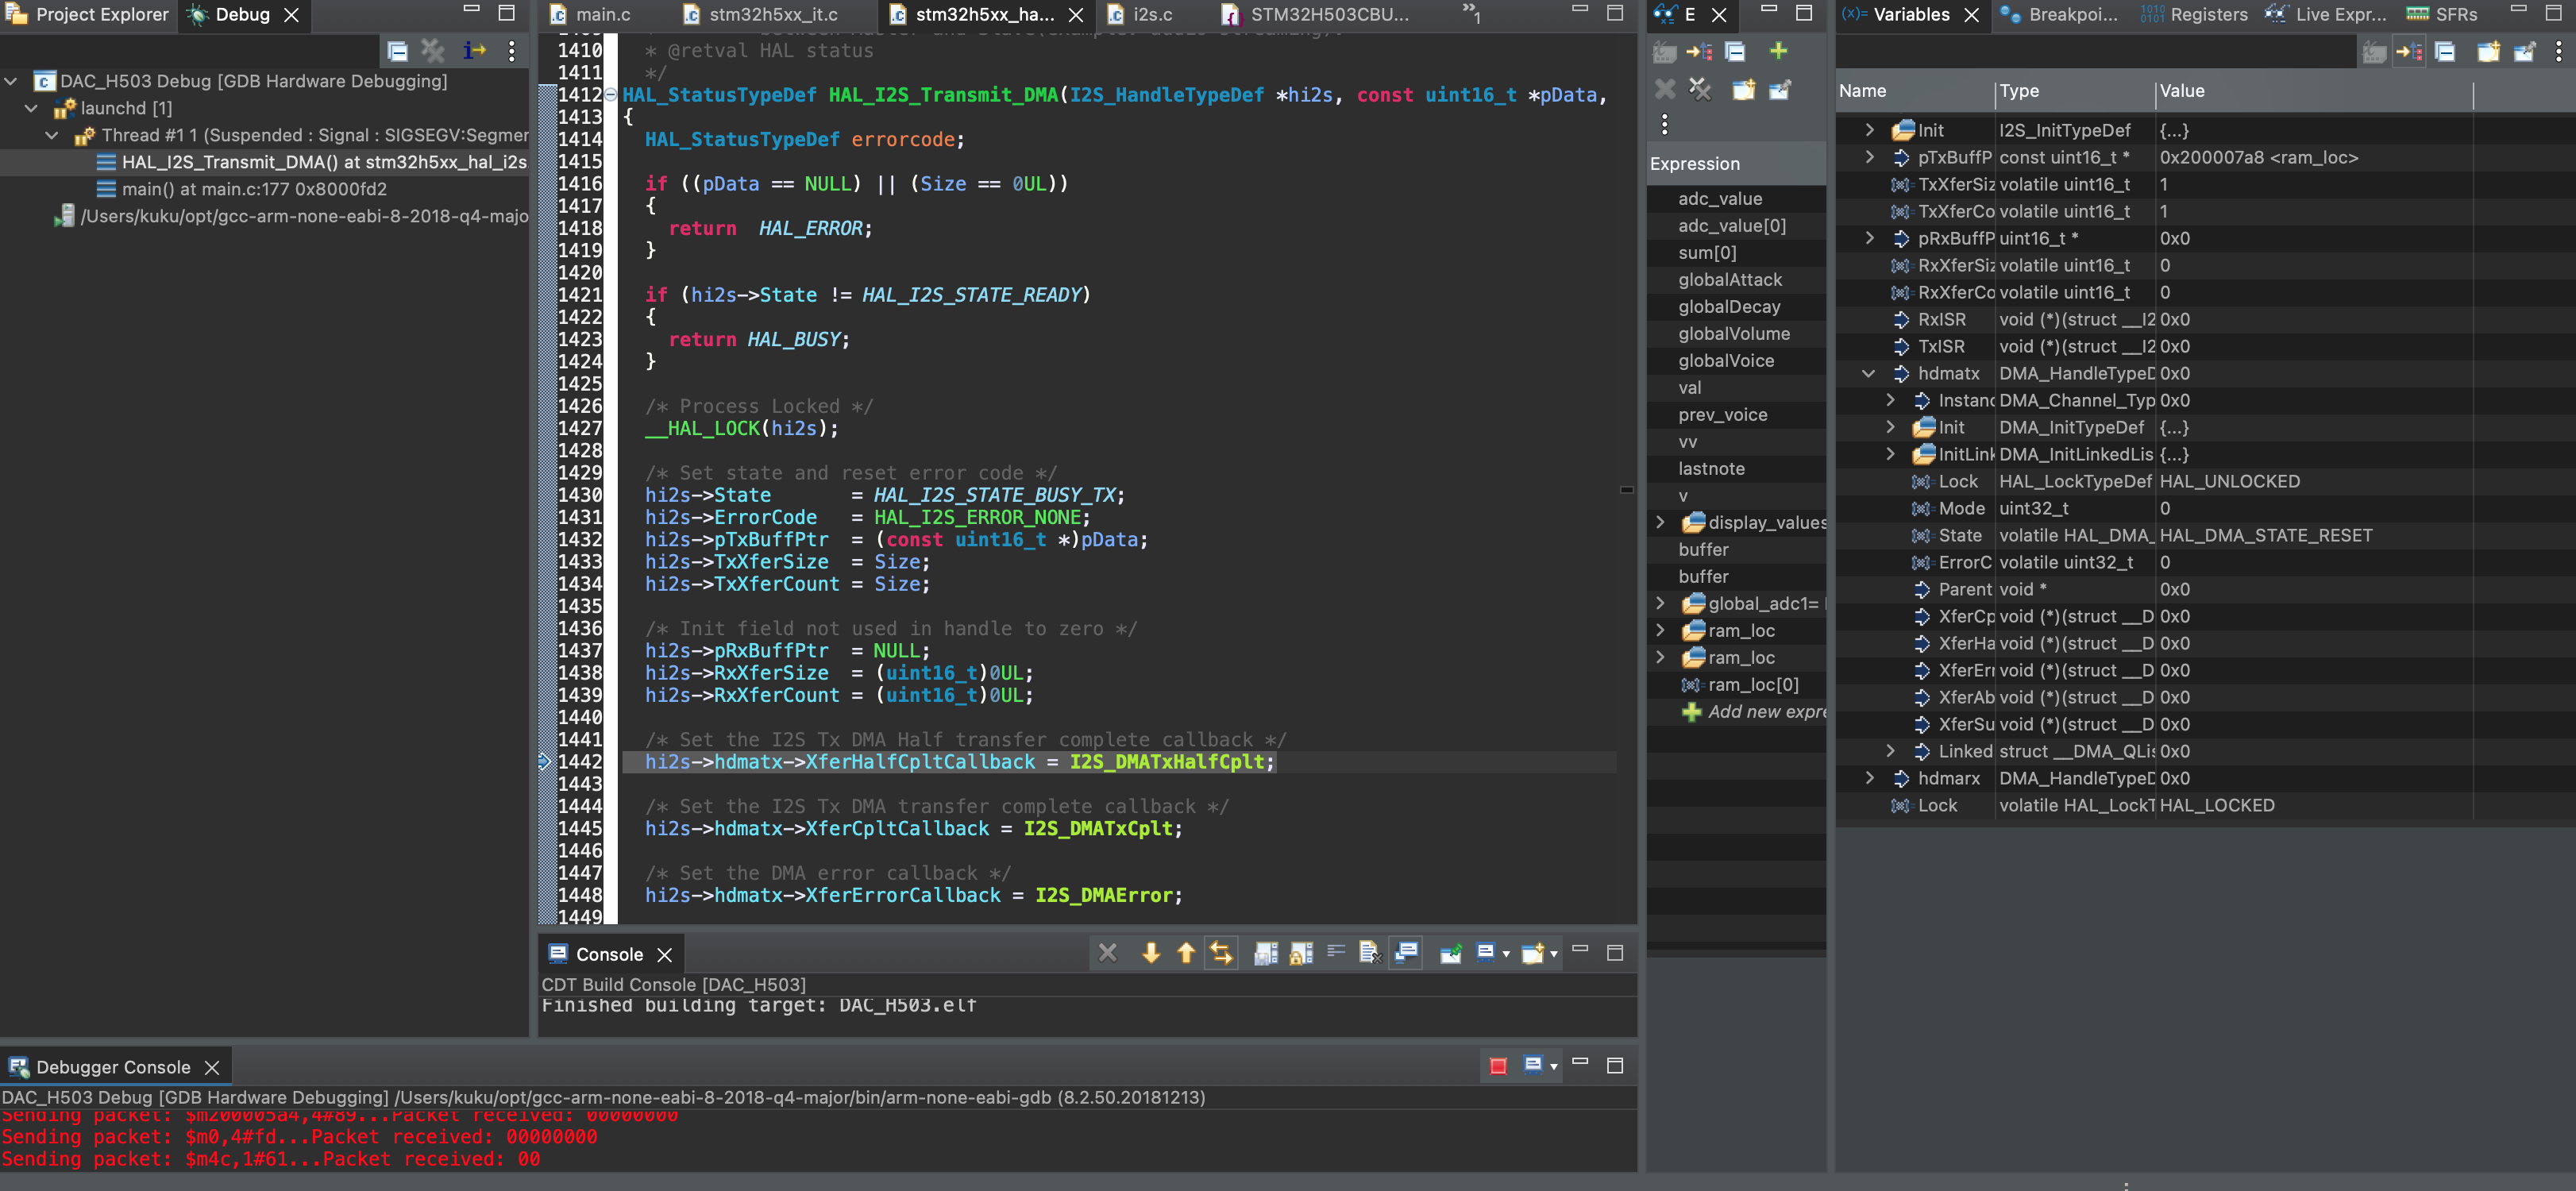The height and width of the screenshot is (1191, 2576).
Task: Collapse the hdmatx variable node
Action: 1868,373
